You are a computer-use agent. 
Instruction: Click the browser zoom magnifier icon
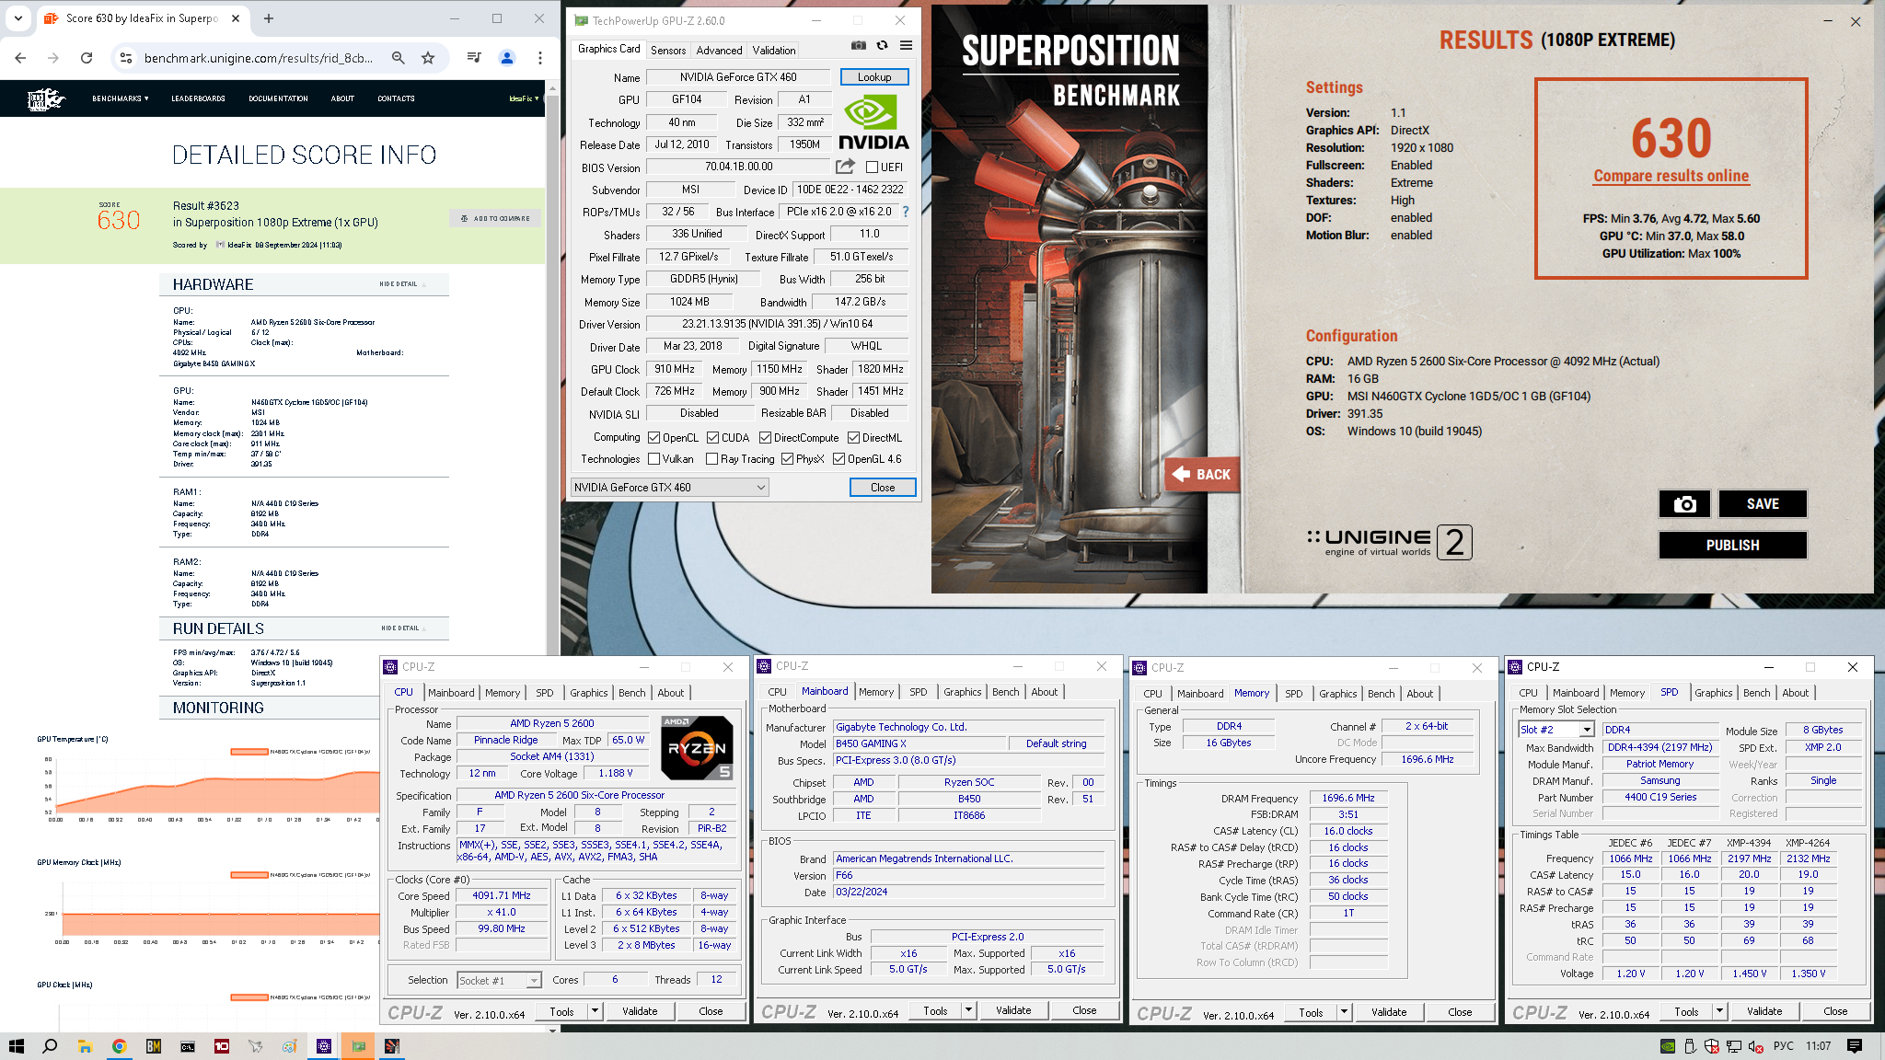click(x=399, y=58)
